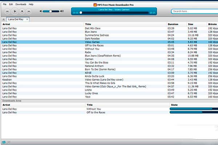Select the Carmen song row
This screenshot has height=145, width=218.
point(110,59)
